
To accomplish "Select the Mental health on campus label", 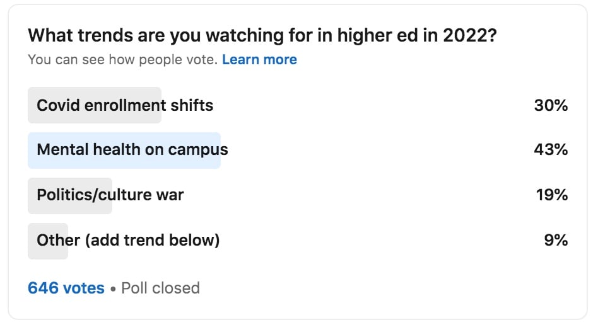I will coord(132,150).
